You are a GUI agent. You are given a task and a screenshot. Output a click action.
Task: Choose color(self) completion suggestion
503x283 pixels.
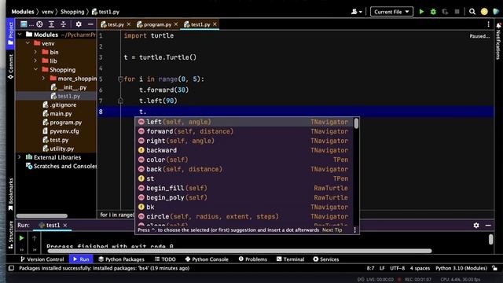[x=244, y=160]
